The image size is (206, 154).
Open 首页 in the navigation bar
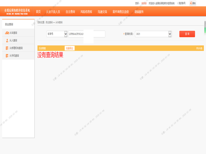[x=38, y=12]
